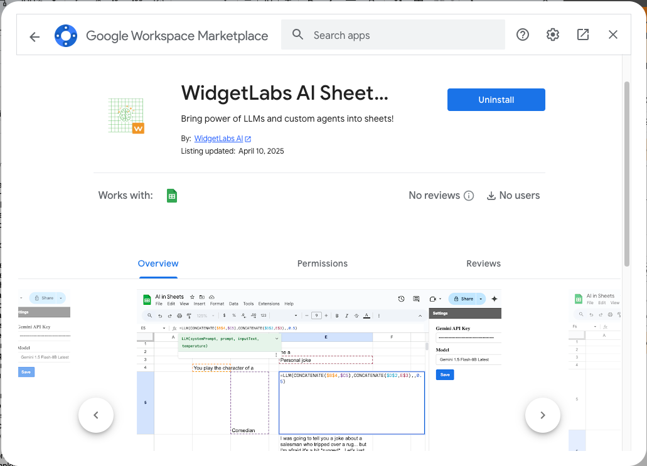The width and height of the screenshot is (647, 466).
Task: Click the Save button in center screenshot
Action: pos(445,375)
